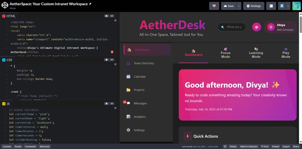Click the CSS panel icon
Image resolution: width=302 pixels, height=149 pixels.
pos(4,60)
